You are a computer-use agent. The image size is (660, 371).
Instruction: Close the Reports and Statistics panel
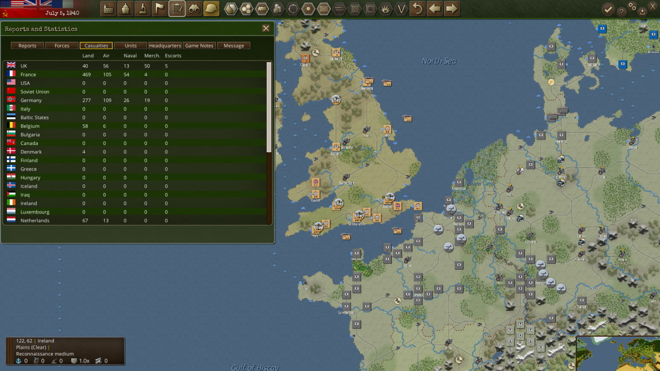[x=266, y=29]
